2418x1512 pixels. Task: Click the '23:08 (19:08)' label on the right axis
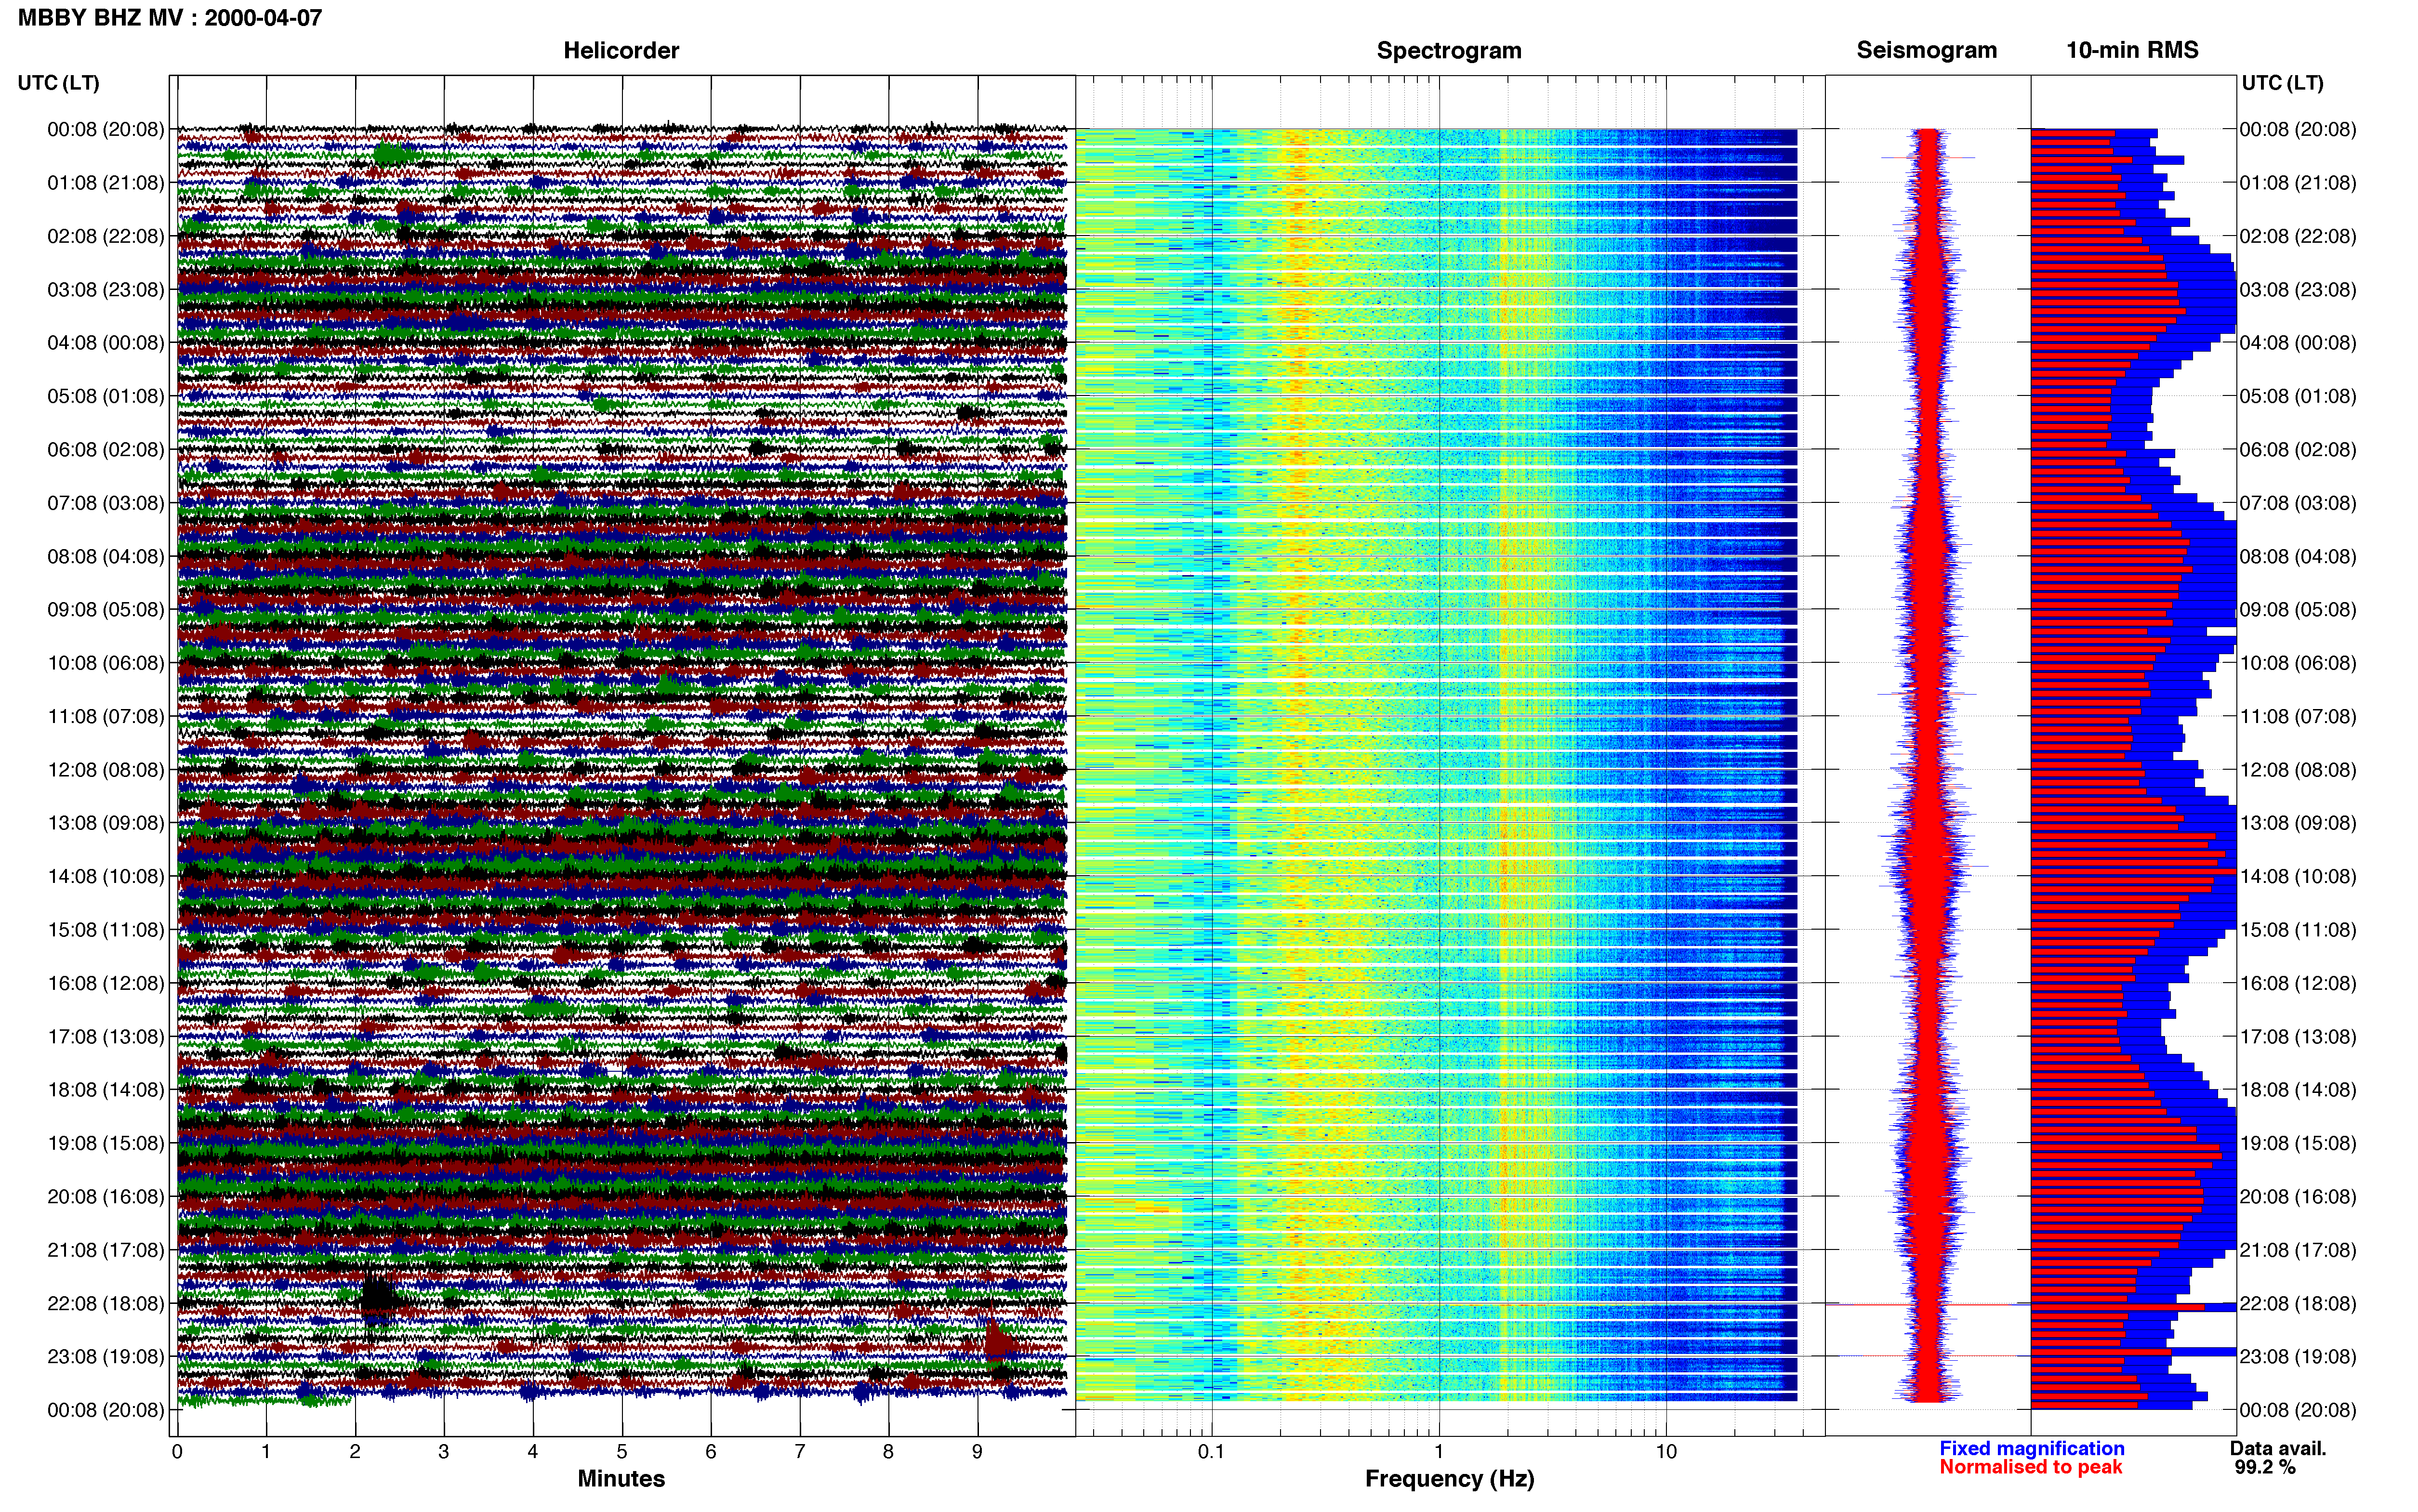[2297, 1357]
